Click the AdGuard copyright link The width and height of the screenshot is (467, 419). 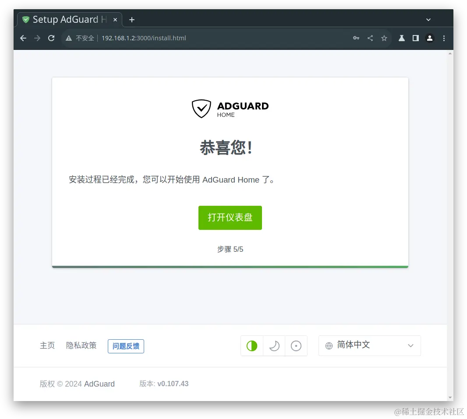pyautogui.click(x=99, y=384)
